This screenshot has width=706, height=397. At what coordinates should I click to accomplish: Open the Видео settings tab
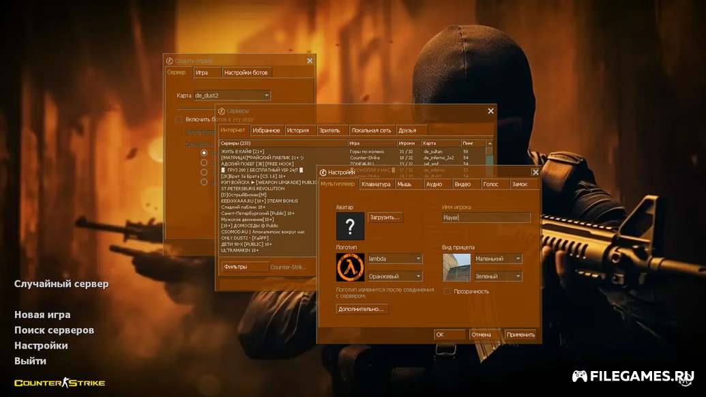(x=466, y=184)
